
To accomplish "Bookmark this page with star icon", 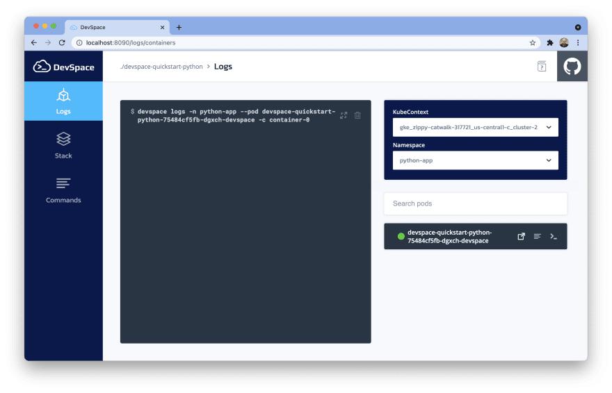I will [x=533, y=43].
